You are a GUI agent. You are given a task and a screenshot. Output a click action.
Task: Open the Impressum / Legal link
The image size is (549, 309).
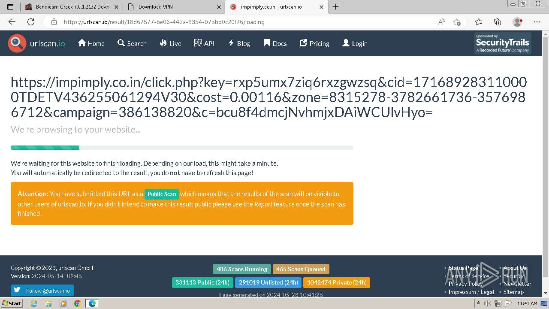point(471,292)
